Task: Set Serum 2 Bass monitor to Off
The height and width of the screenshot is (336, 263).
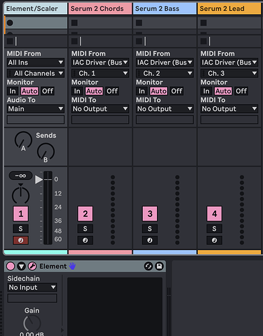Action: (x=176, y=91)
